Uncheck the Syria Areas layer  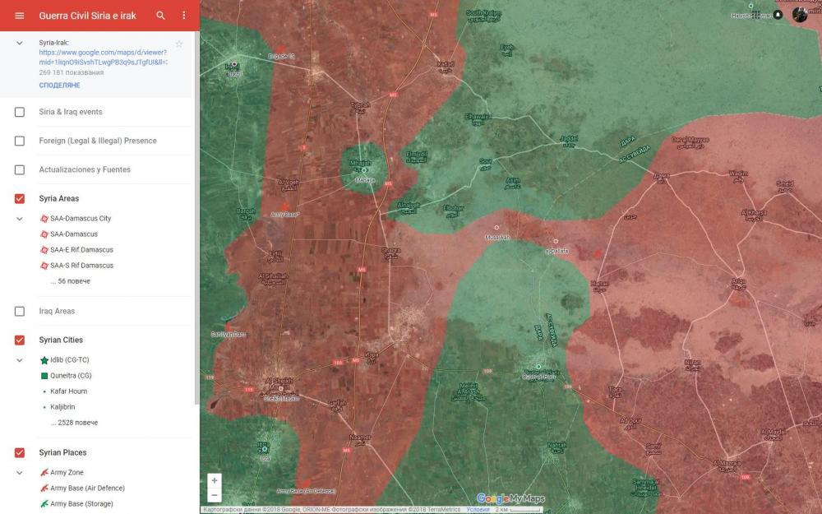pos(20,199)
